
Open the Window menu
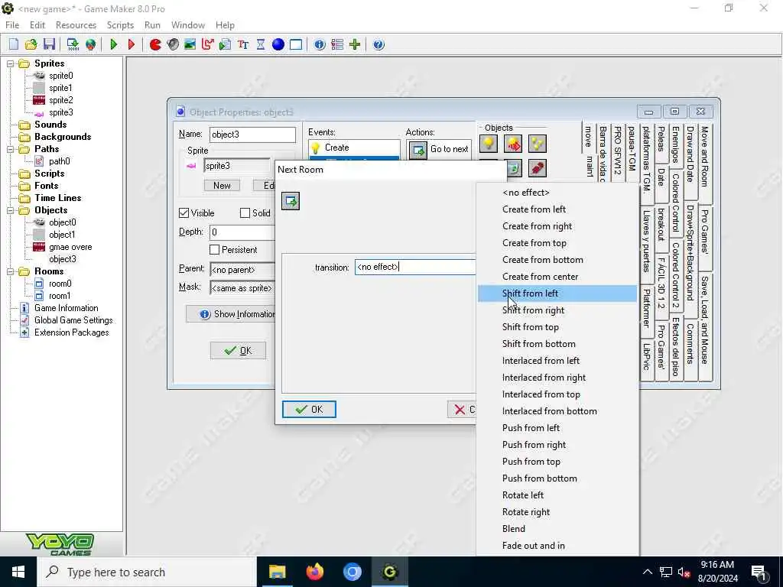coord(188,25)
